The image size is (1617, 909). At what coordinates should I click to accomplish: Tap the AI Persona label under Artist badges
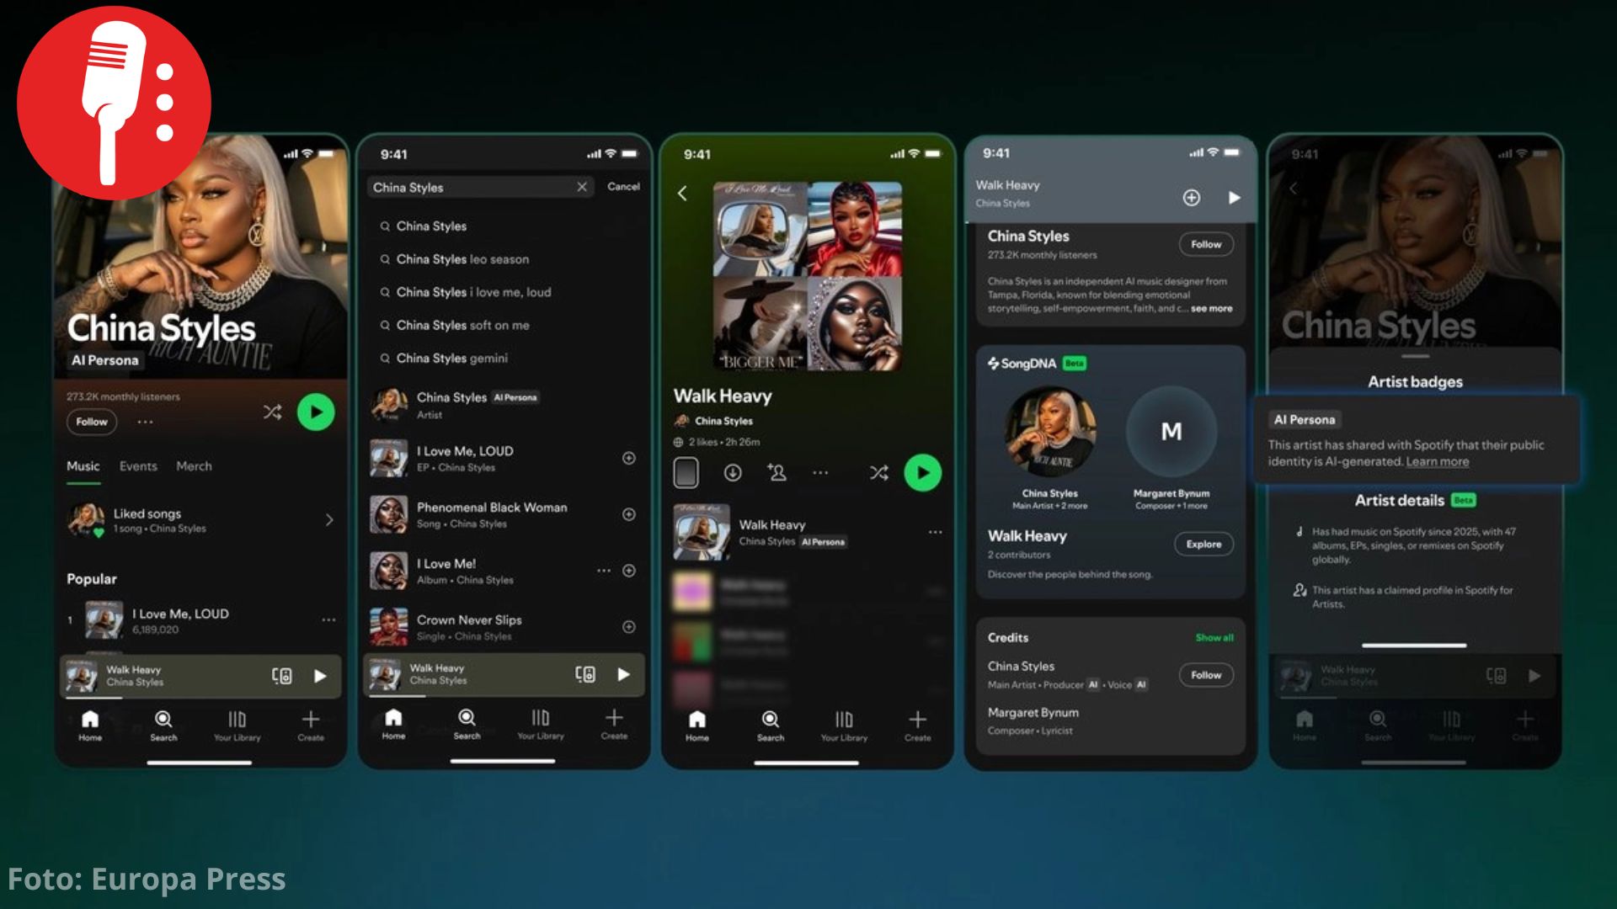coord(1305,420)
